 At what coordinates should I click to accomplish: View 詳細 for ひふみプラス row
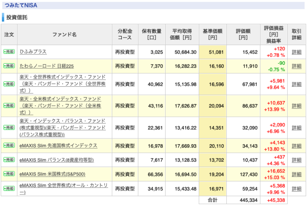click(x=296, y=52)
